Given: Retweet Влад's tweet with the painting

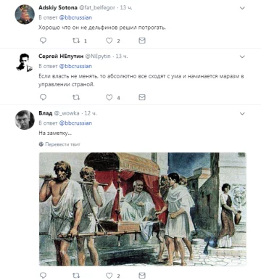Looking at the screenshot, I should [x=76, y=275].
